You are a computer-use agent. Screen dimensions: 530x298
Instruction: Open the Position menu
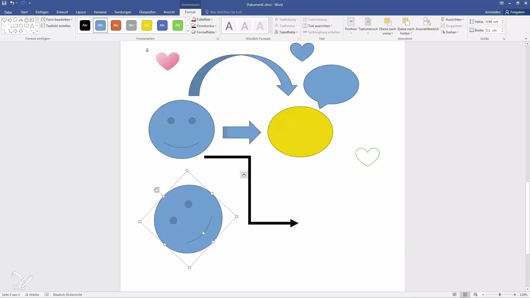click(x=351, y=26)
